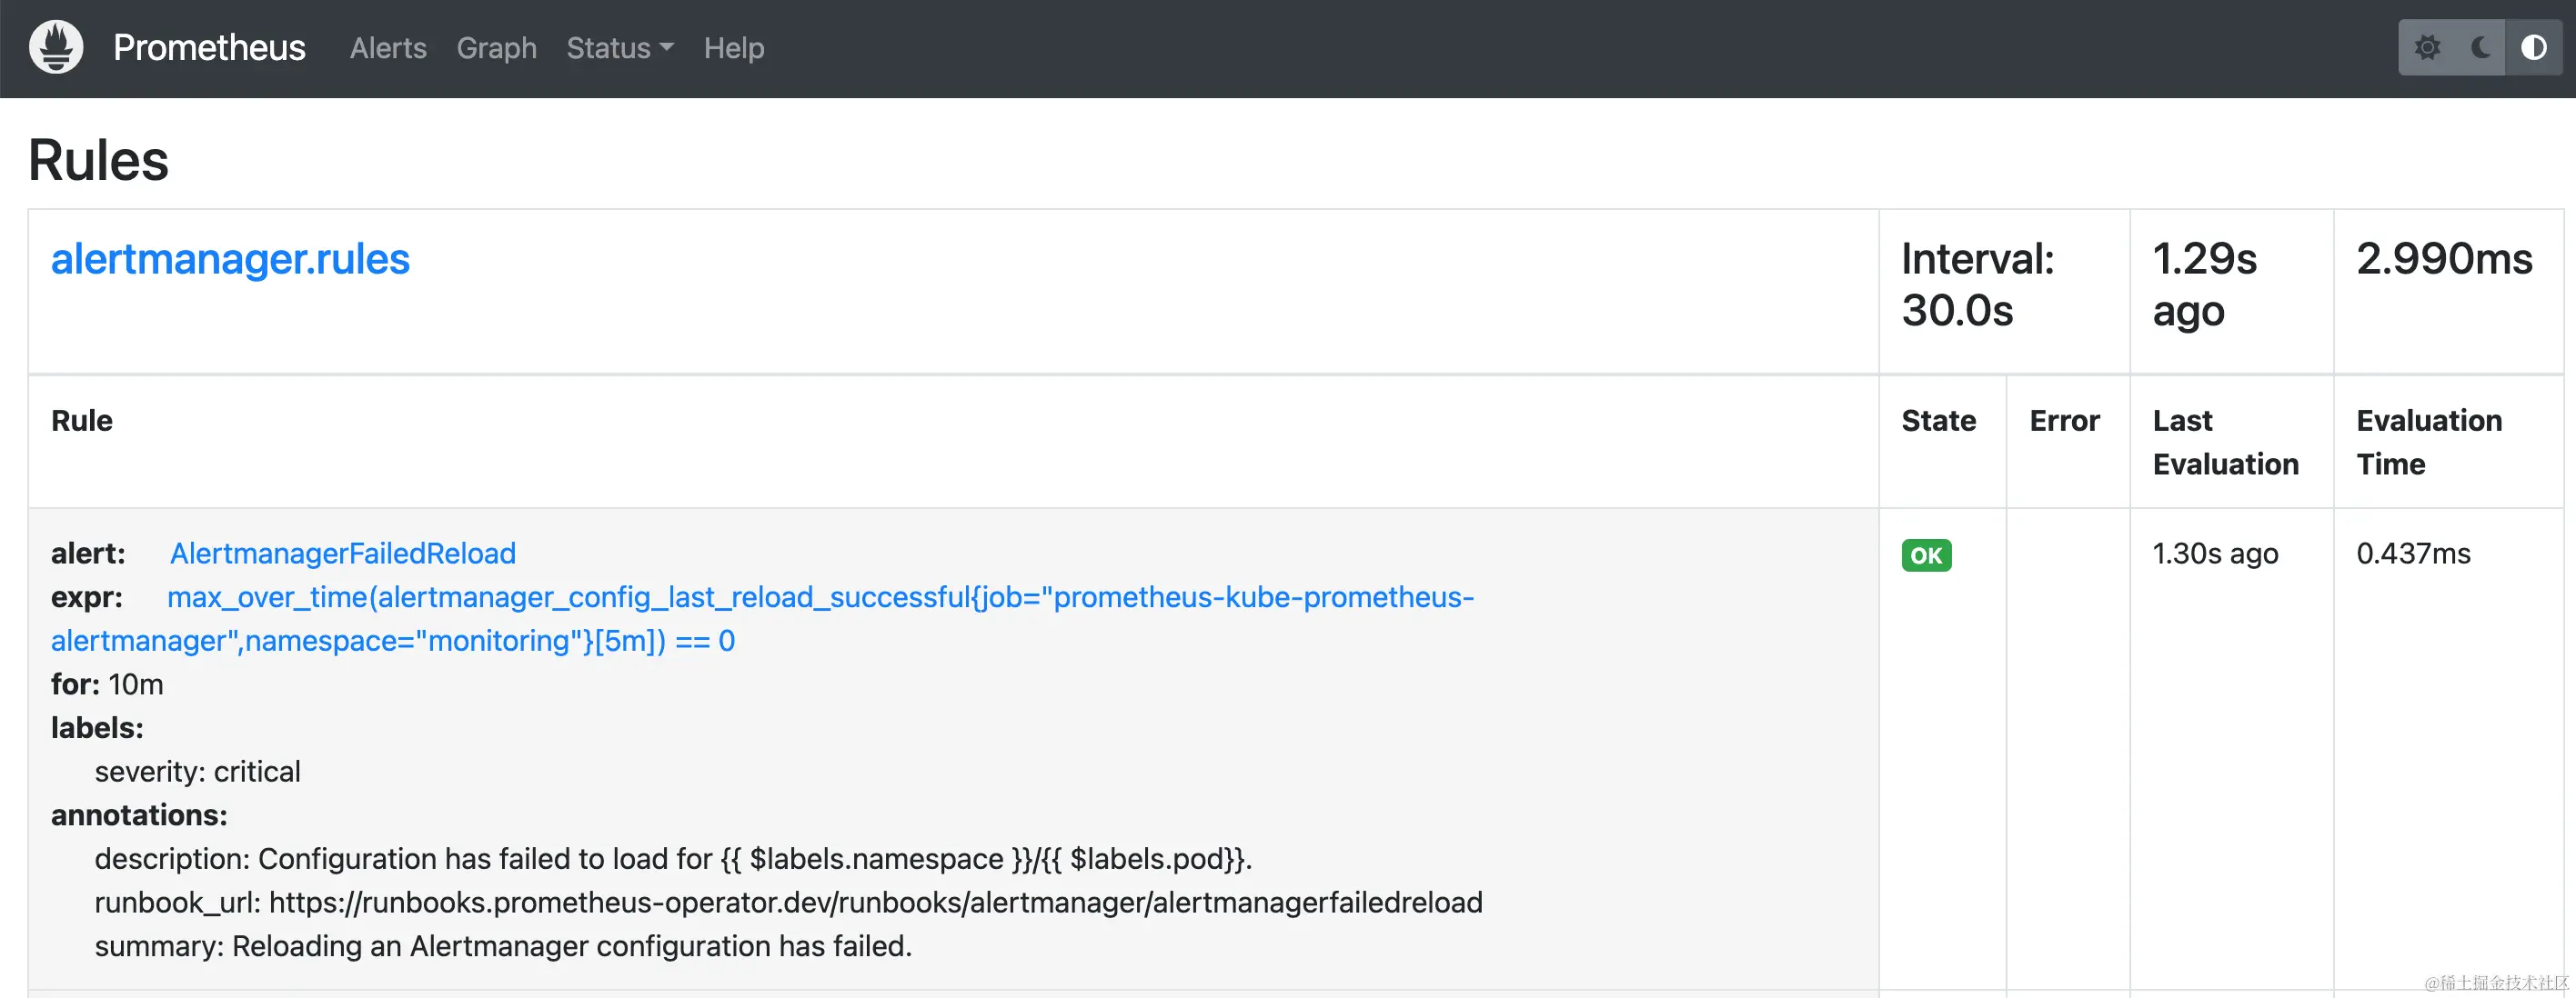This screenshot has height=998, width=2576.
Task: Click the Status dropdown caret arrow
Action: (667, 47)
